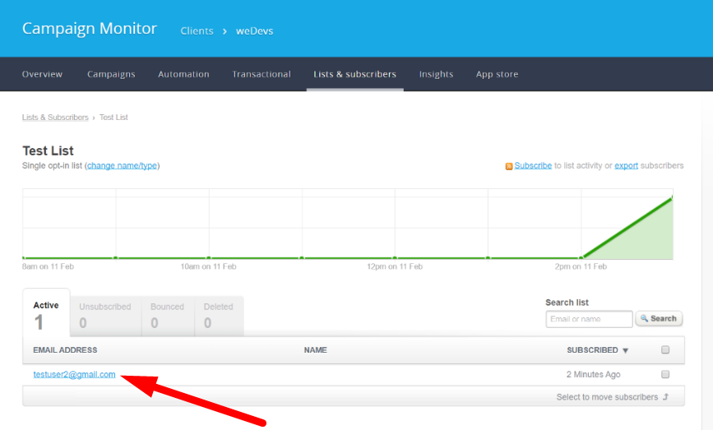Sort by the NAME column header
Image resolution: width=713 pixels, height=430 pixels.
pos(316,350)
